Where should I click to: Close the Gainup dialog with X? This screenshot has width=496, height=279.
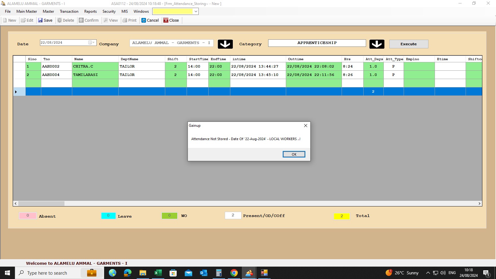306,126
